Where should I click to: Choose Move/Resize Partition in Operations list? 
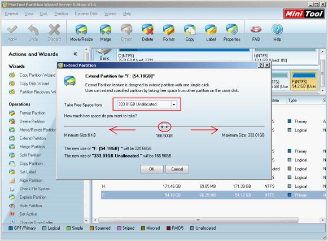point(32,130)
